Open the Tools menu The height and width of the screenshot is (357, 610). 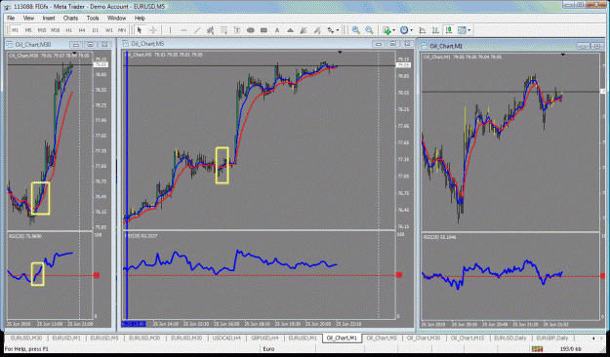pyautogui.click(x=93, y=18)
